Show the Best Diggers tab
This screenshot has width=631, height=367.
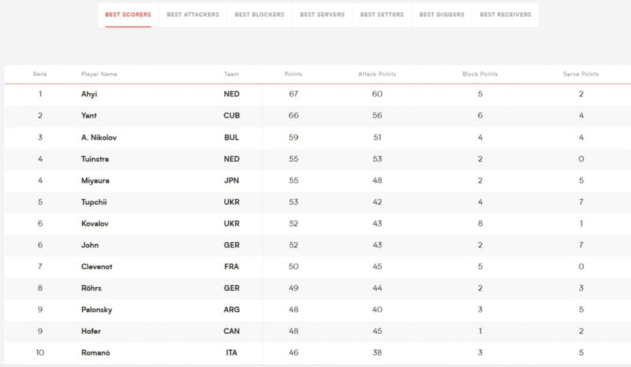tap(442, 14)
